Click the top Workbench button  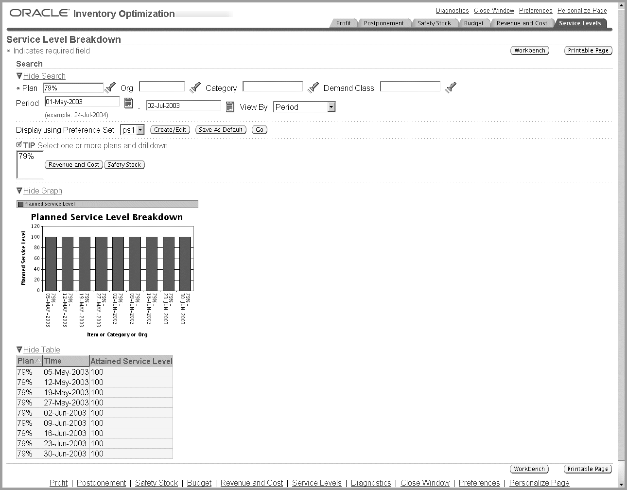click(530, 51)
